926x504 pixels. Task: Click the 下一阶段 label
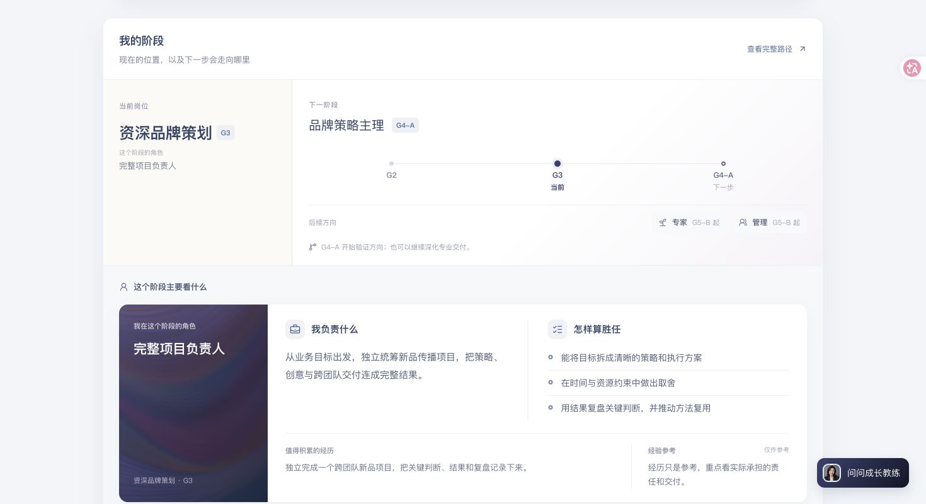tap(323, 105)
